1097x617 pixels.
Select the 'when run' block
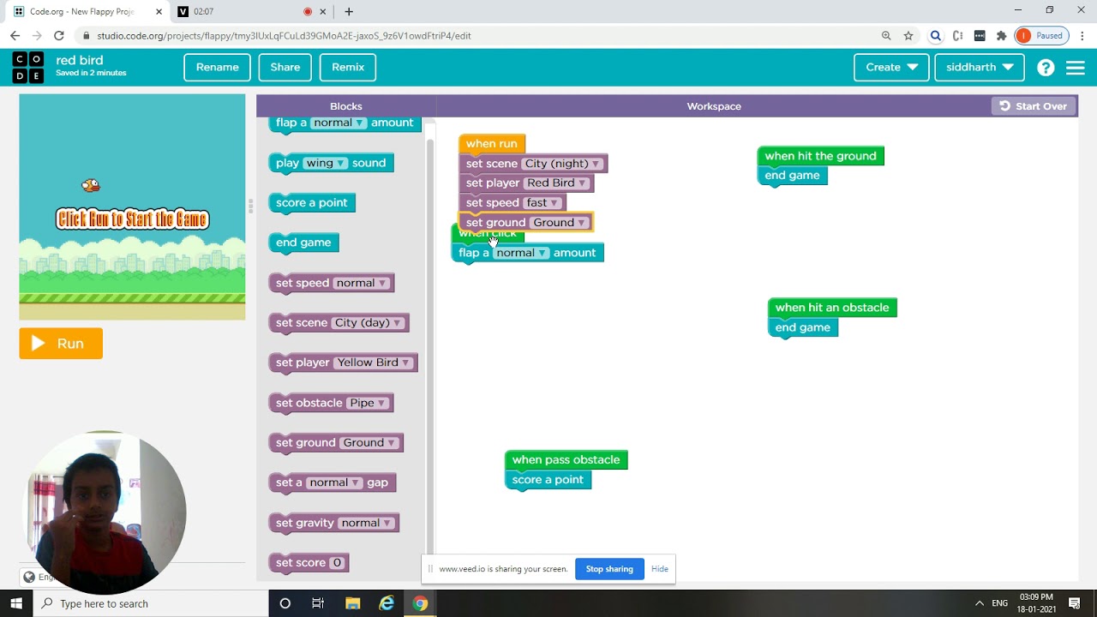[x=492, y=144]
